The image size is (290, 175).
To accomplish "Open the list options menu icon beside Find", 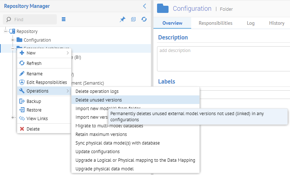I will (64, 19).
